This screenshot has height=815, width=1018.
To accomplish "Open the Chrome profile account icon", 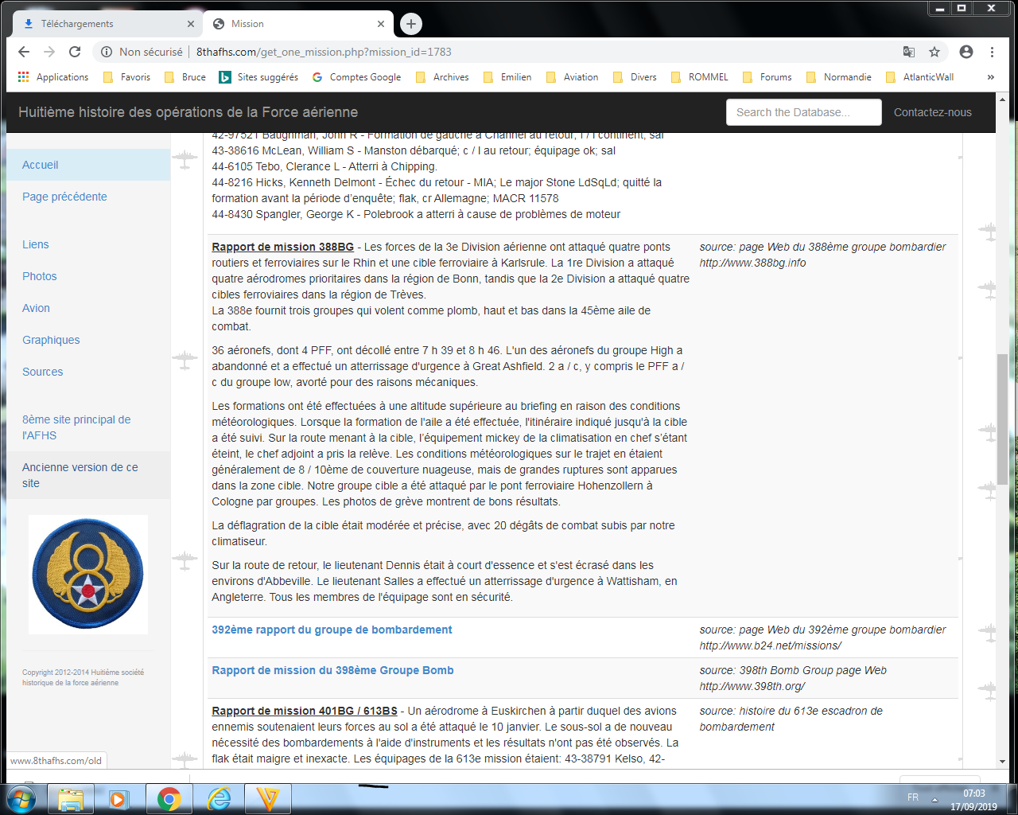I will tap(966, 52).
